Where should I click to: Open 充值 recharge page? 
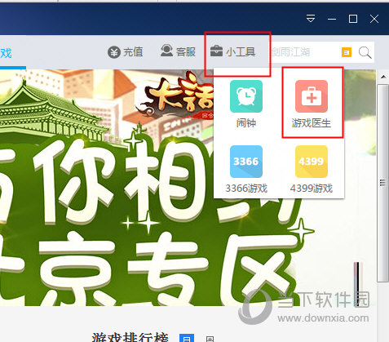(x=126, y=51)
